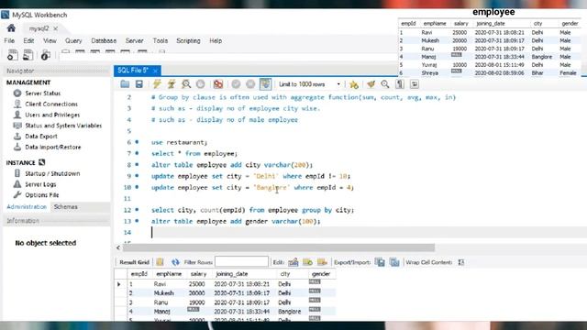Open Users and Privileges

point(52,115)
